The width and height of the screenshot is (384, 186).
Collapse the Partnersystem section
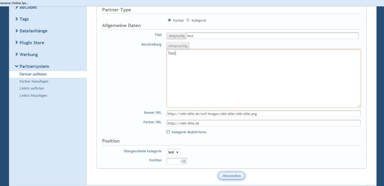34,66
